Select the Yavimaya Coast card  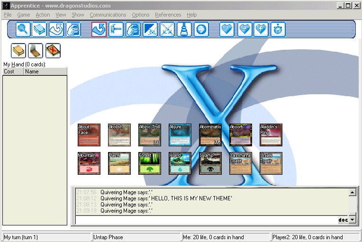(241, 163)
